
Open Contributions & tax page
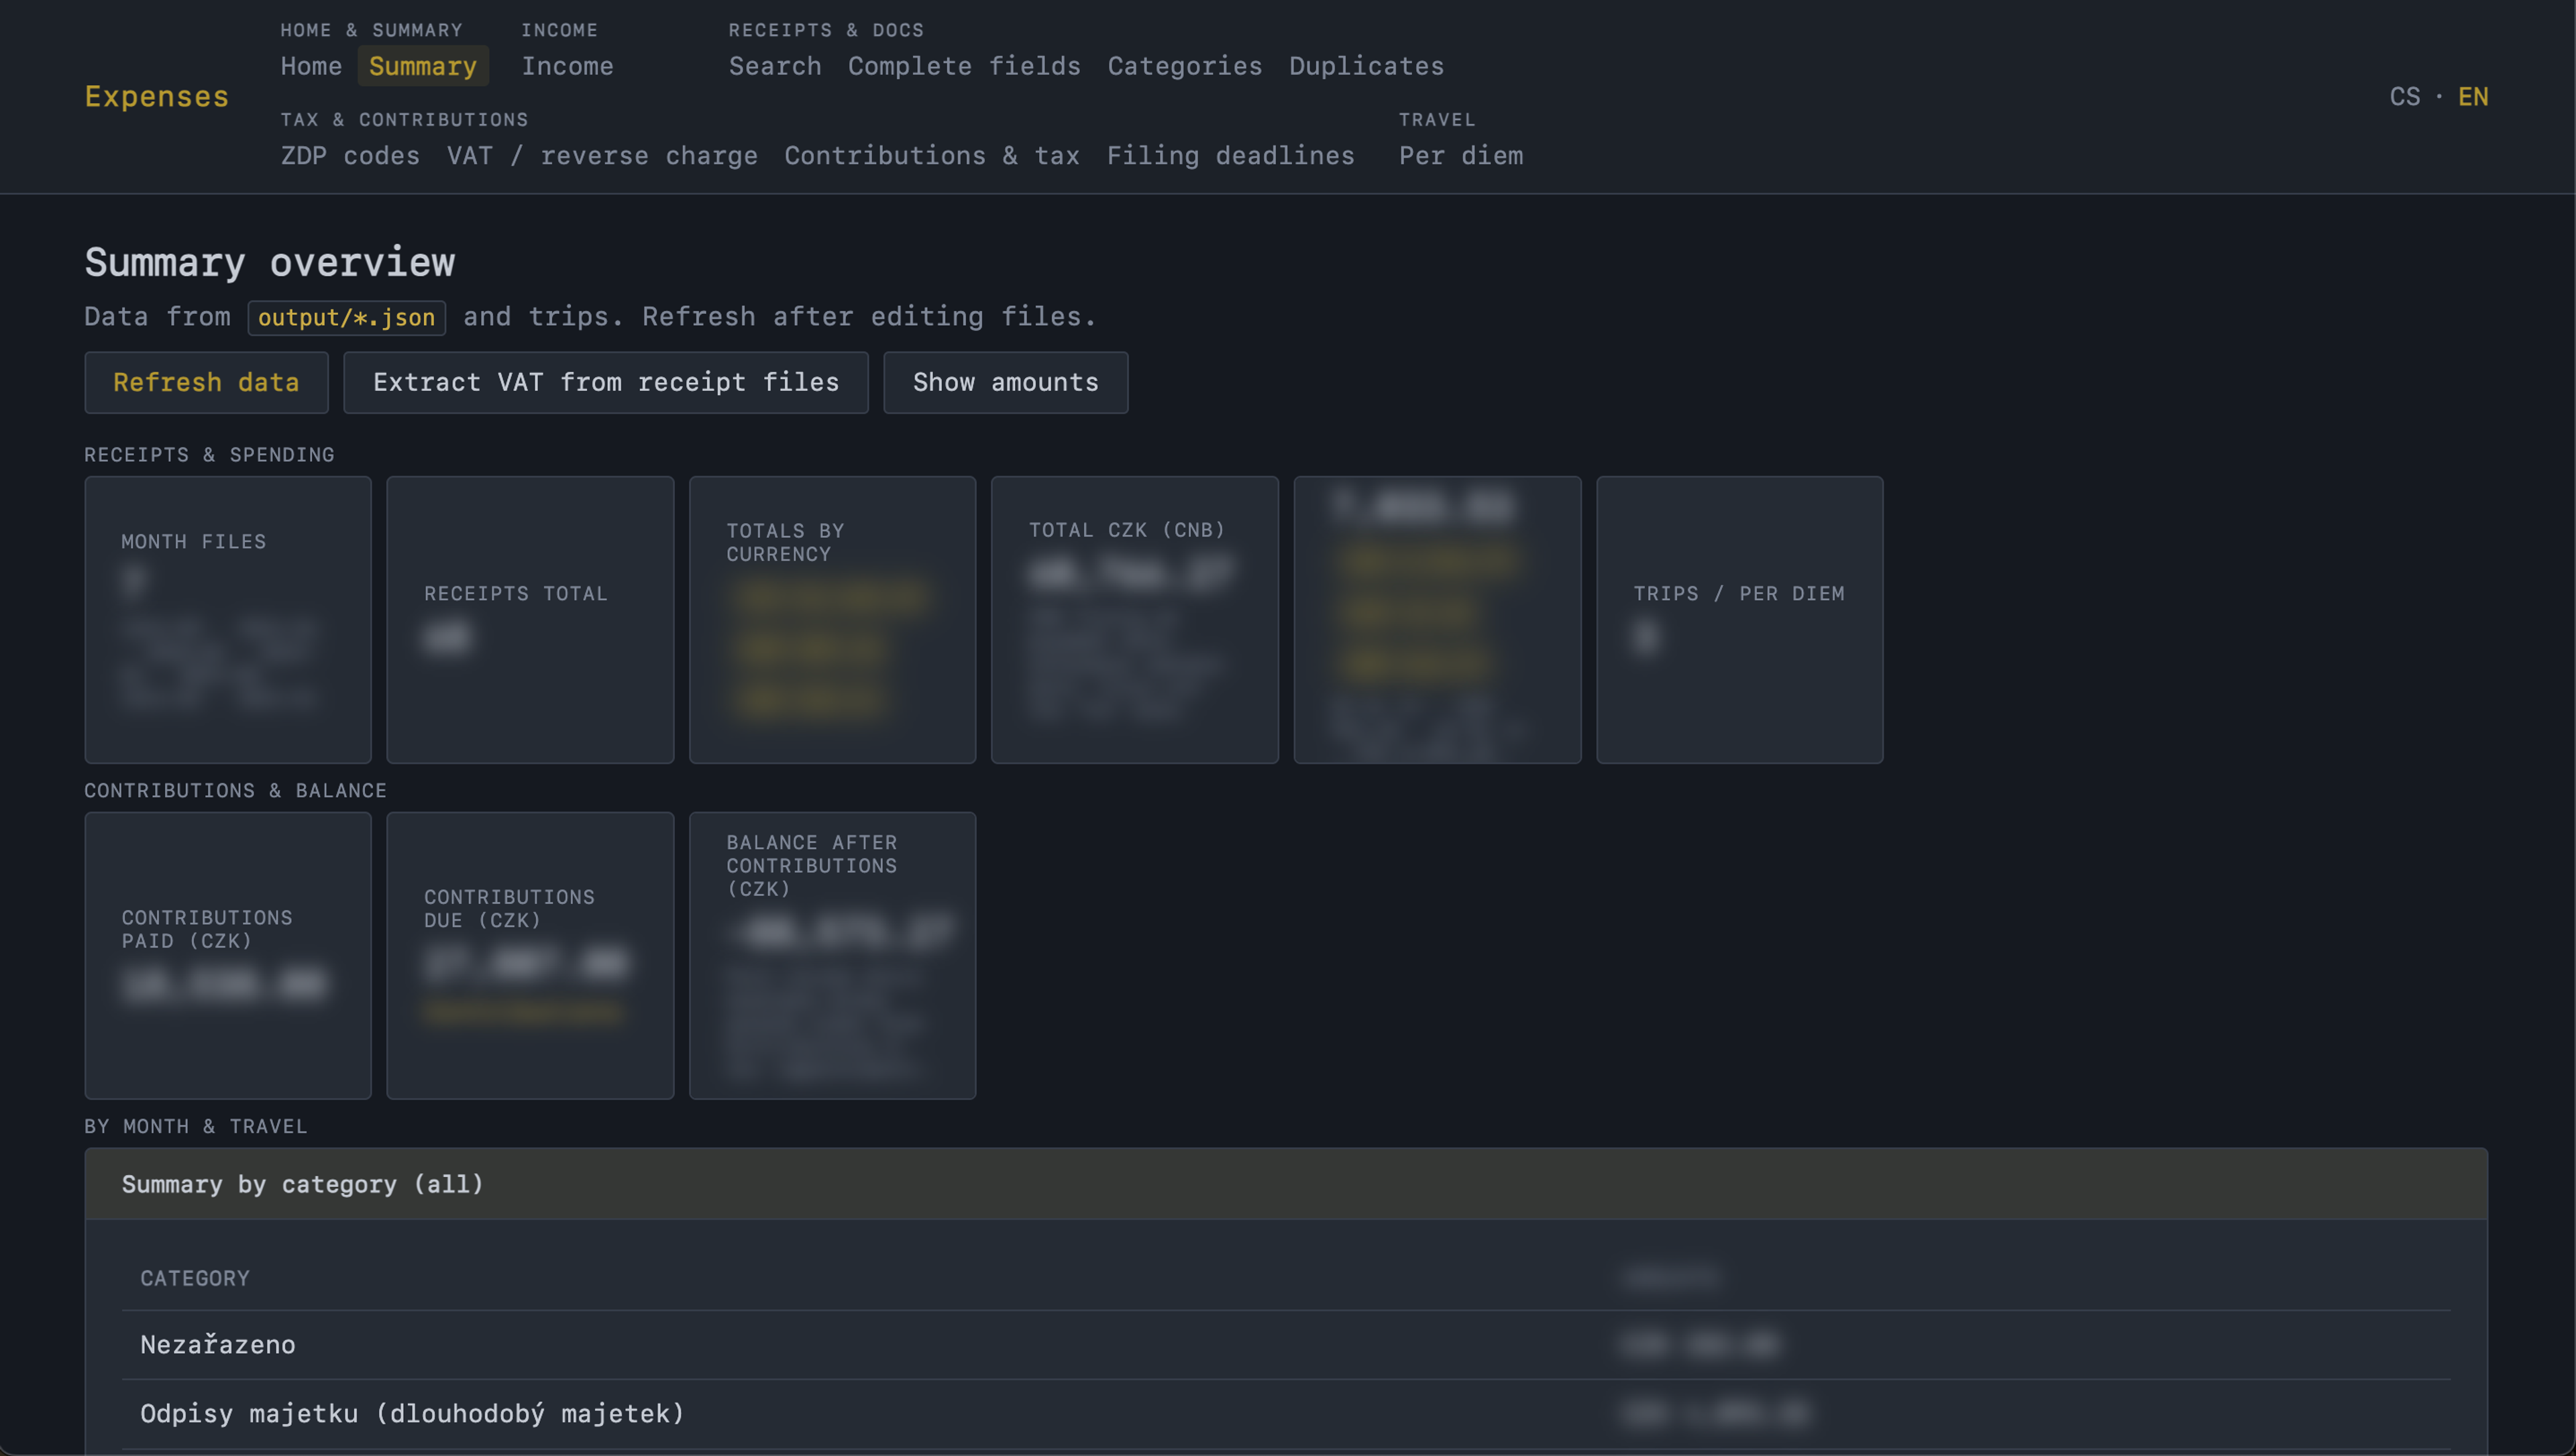[x=932, y=156]
